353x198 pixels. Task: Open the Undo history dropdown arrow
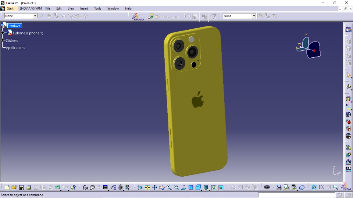pos(61,190)
